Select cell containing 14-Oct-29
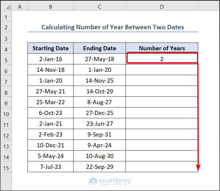This screenshot has width=220, height=191. (x=100, y=91)
